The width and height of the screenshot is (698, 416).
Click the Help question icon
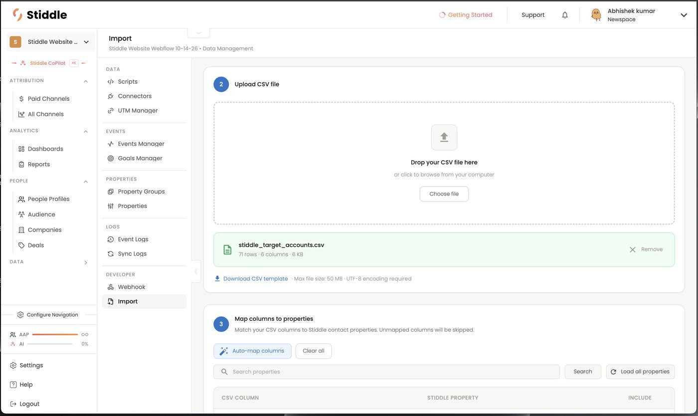13,385
